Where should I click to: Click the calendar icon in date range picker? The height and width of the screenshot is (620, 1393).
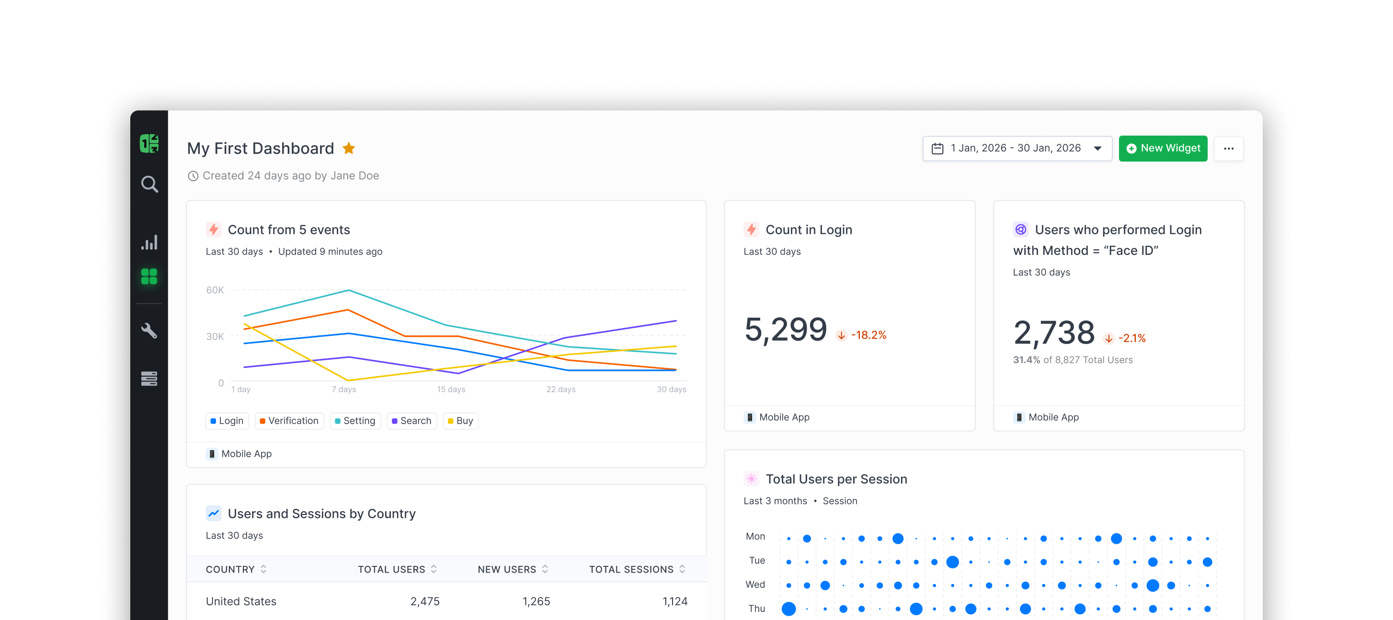(x=937, y=148)
